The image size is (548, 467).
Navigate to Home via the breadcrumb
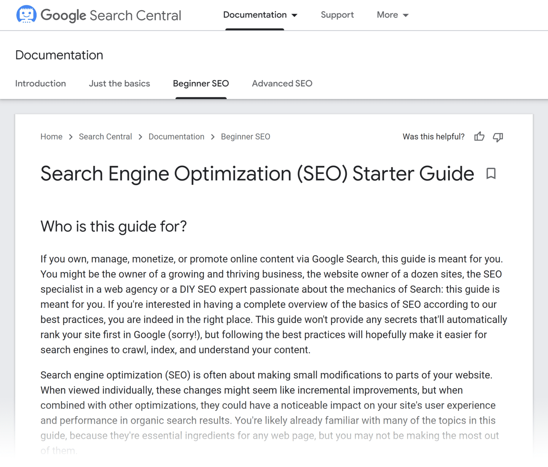coord(51,137)
